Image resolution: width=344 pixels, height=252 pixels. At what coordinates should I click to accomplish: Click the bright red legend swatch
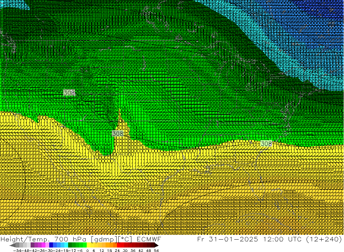click(119, 245)
